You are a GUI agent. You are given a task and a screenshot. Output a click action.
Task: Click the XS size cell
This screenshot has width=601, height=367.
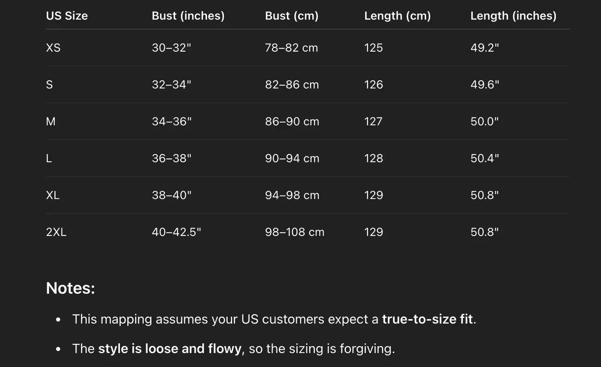53,48
